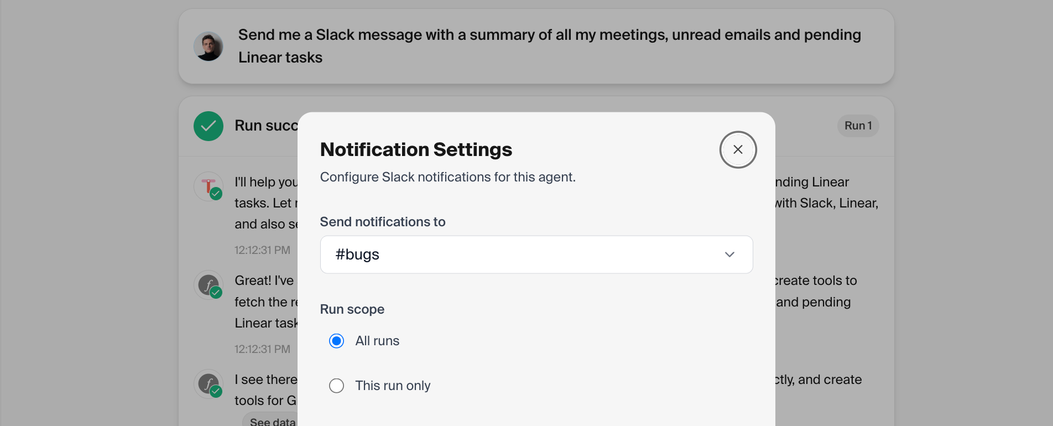Click the function (f) icon next to 'I see there'

[208, 383]
